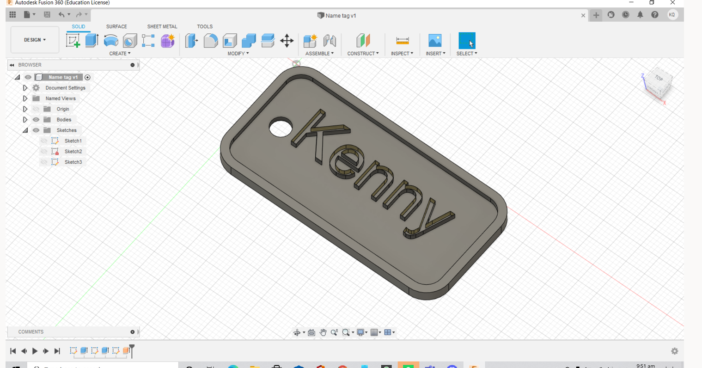Expand the Origin folder
This screenshot has height=368, width=702.
pyautogui.click(x=25, y=109)
